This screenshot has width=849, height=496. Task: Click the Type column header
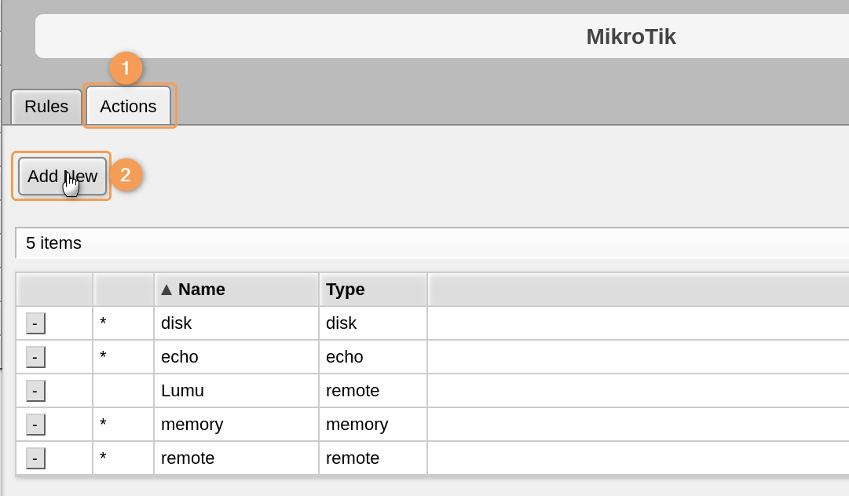346,290
